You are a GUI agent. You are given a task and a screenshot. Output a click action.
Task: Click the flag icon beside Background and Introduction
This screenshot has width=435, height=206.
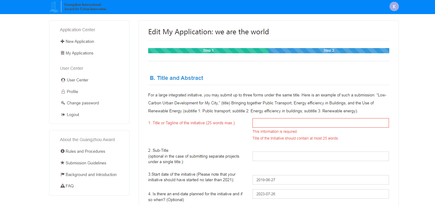(x=63, y=174)
